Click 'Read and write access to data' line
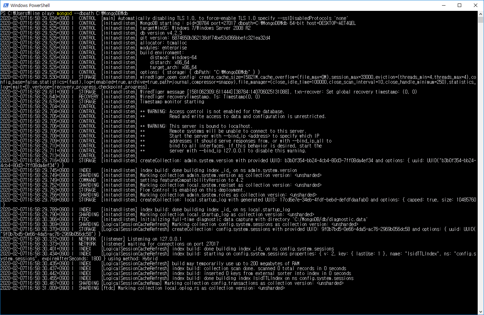The image size is (484, 315). click(x=248, y=116)
